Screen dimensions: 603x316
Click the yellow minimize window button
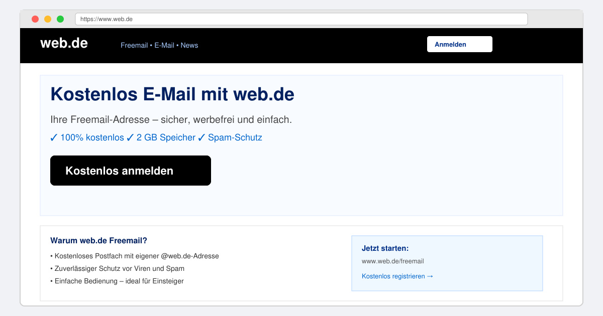pos(48,19)
